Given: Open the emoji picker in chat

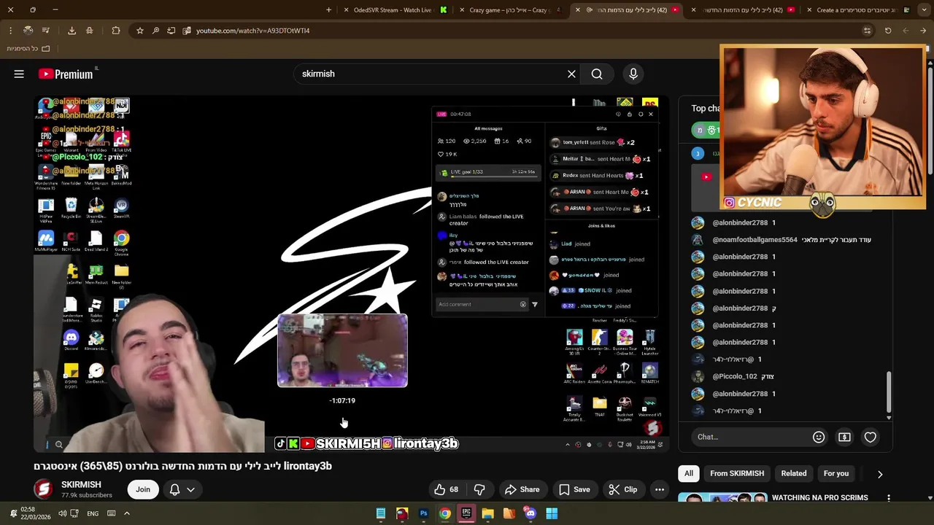Looking at the screenshot, I should point(819,437).
